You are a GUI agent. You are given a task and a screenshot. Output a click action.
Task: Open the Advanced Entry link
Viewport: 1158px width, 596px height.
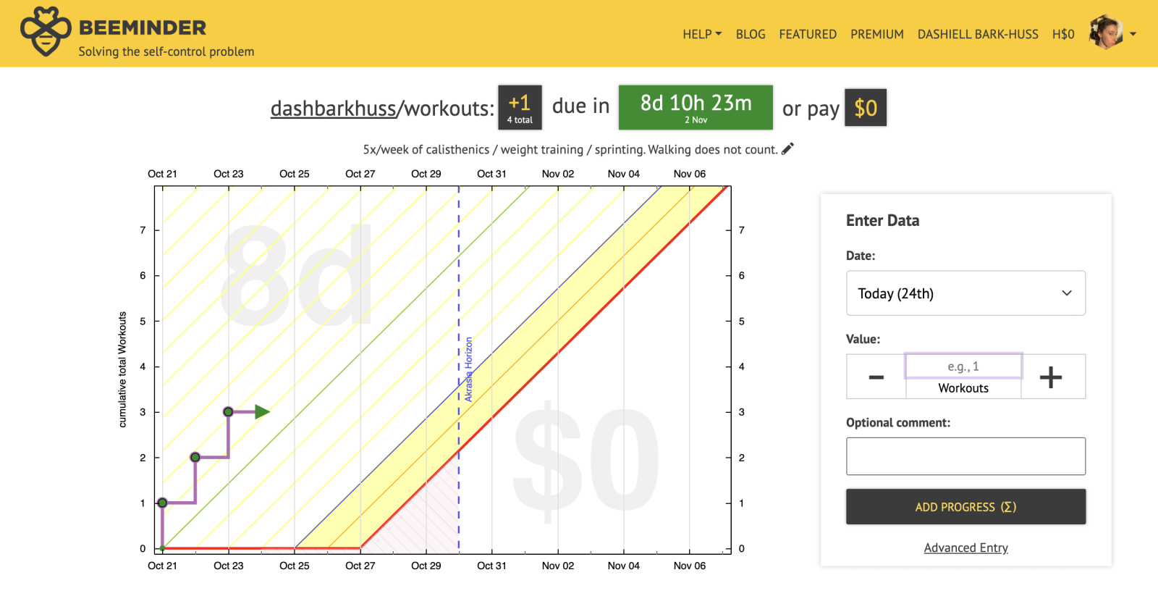pyautogui.click(x=965, y=548)
